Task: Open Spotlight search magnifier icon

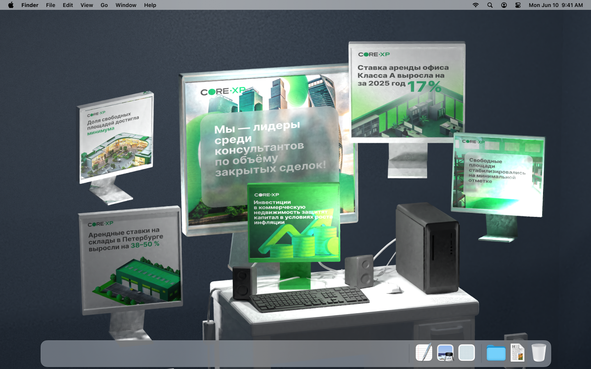Action: pos(490,5)
